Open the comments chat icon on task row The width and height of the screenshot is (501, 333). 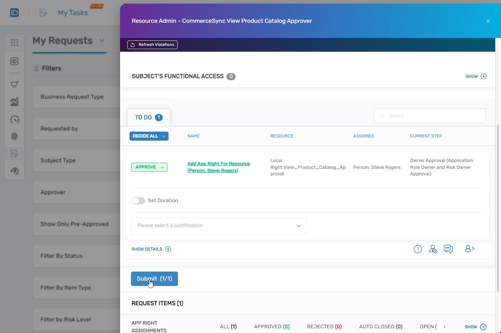448,249
